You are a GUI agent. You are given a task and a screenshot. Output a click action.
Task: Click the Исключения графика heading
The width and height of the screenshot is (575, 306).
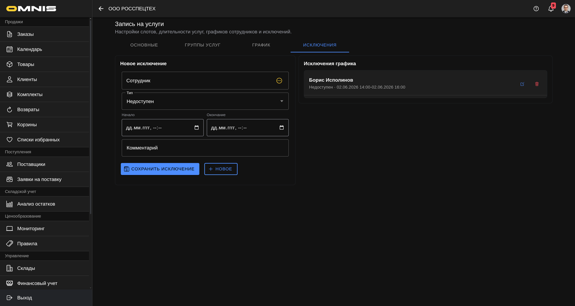pyautogui.click(x=330, y=64)
